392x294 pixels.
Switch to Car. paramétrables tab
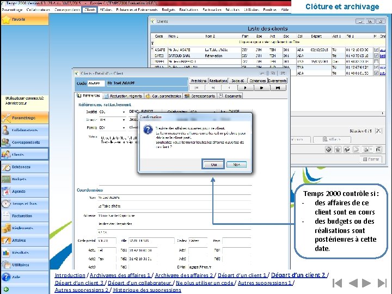point(163,96)
